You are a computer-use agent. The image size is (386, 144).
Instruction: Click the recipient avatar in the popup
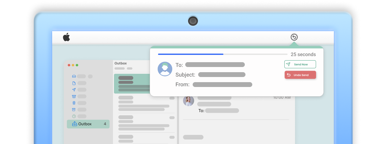[x=165, y=69]
